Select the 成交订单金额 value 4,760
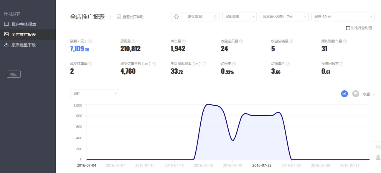The image size is (381, 173). (x=128, y=71)
